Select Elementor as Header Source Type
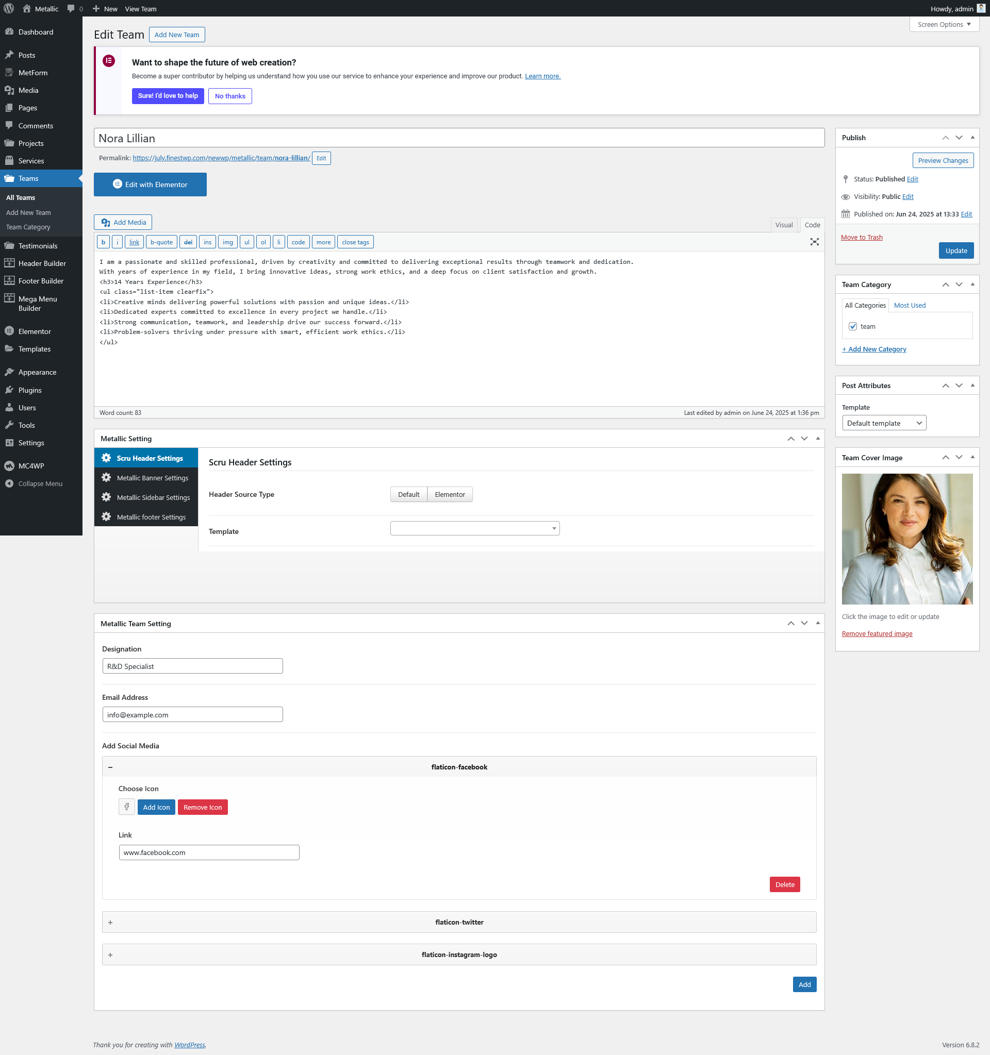Screen dimensions: 990x1055 [450, 494]
